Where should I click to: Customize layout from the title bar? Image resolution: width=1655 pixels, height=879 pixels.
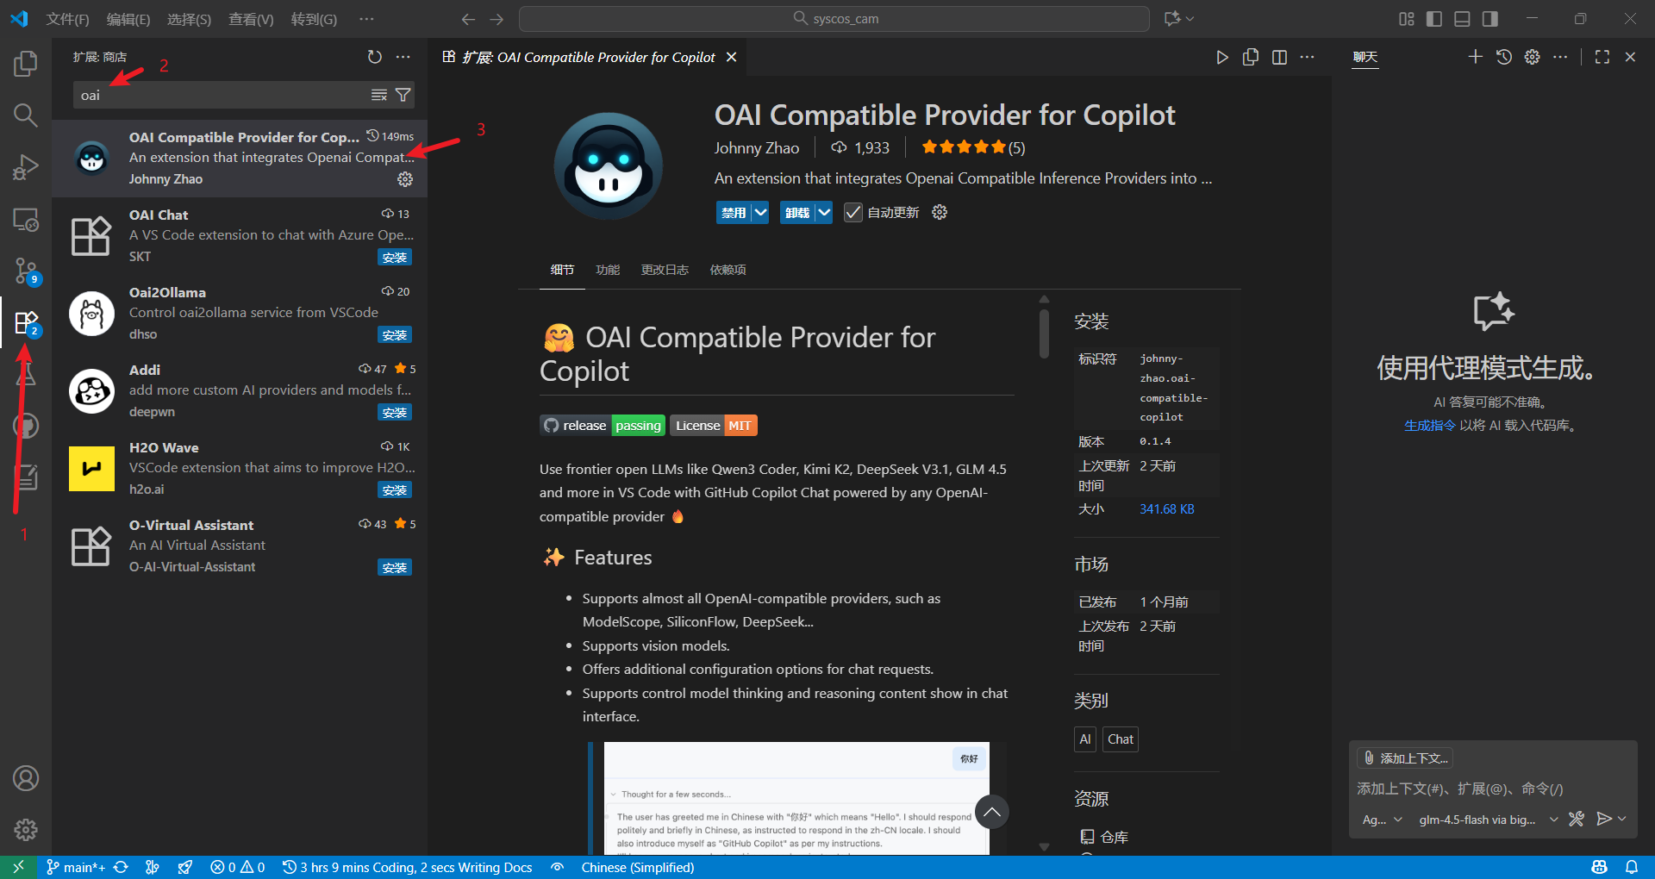1407,19
